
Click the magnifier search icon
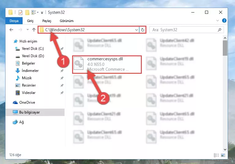[x=219, y=30]
